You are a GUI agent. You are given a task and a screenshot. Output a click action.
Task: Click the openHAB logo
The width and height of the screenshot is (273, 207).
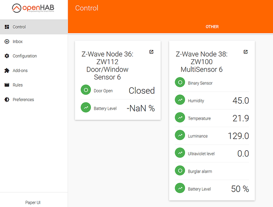click(x=33, y=9)
